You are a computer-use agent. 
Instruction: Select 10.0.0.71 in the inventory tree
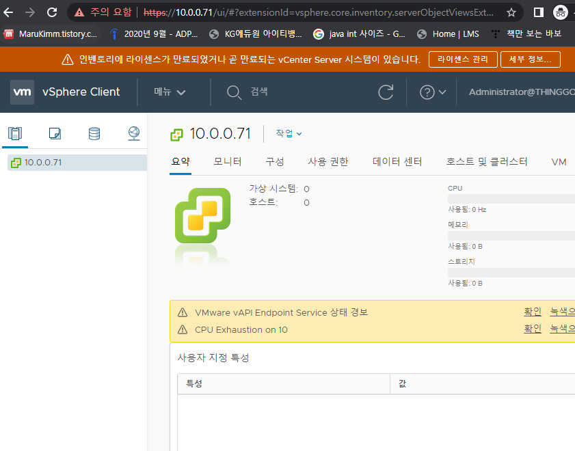coord(77,163)
